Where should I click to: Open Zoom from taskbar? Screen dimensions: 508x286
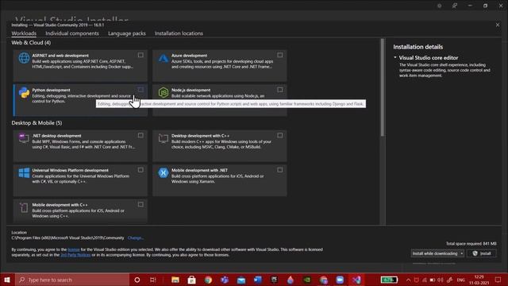pyautogui.click(x=340, y=280)
